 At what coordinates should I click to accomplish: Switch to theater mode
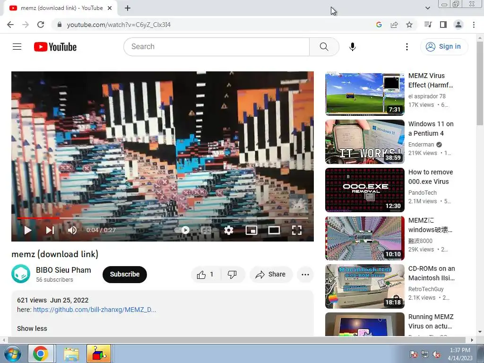click(274, 230)
